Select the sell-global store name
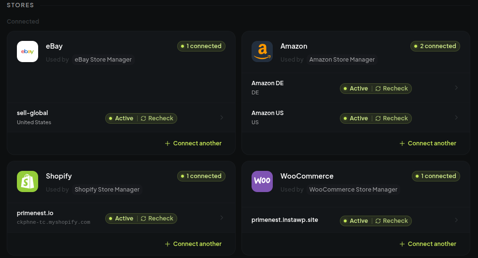Screen dimensions: 478x258 pyautogui.click(x=32, y=113)
